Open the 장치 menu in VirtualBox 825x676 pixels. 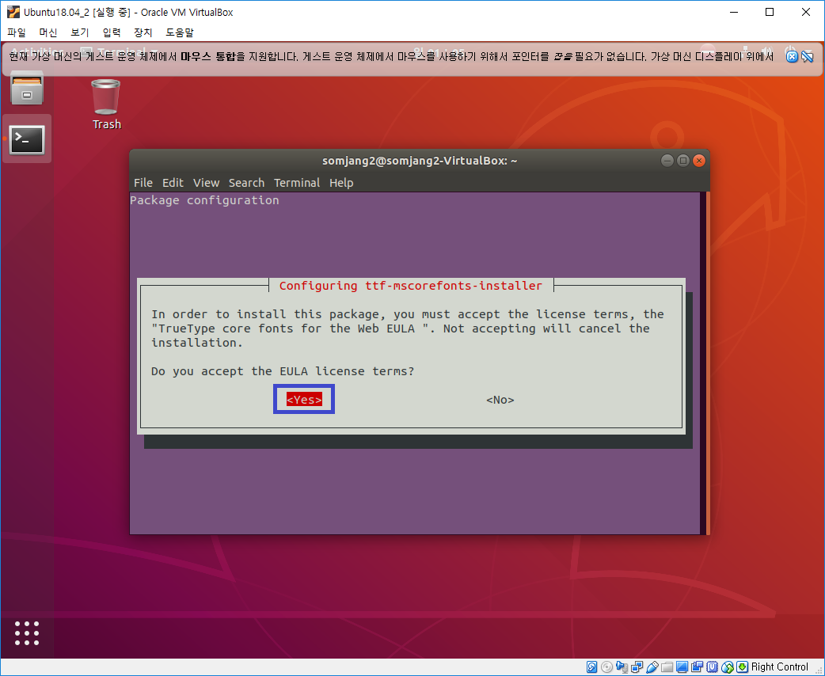[x=143, y=32]
